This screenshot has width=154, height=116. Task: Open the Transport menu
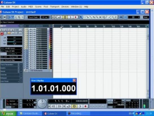pos(55,7)
